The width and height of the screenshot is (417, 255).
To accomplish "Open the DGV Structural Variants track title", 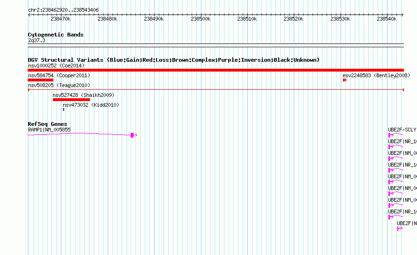I will coord(174,60).
